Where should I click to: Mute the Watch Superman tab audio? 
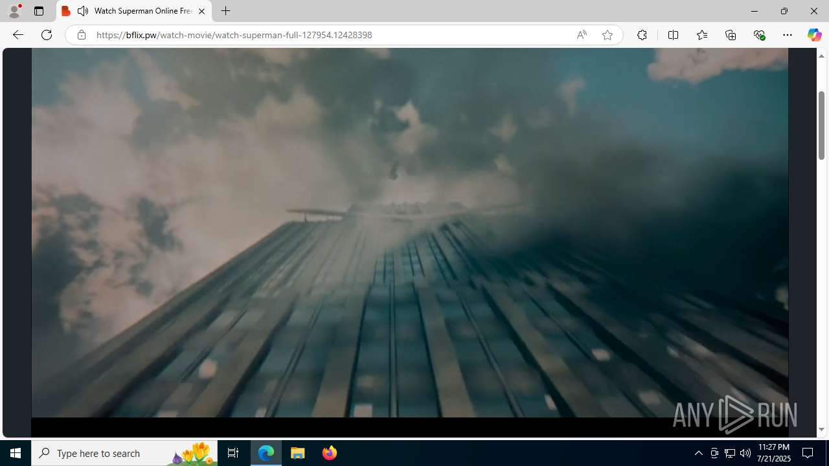(x=82, y=11)
